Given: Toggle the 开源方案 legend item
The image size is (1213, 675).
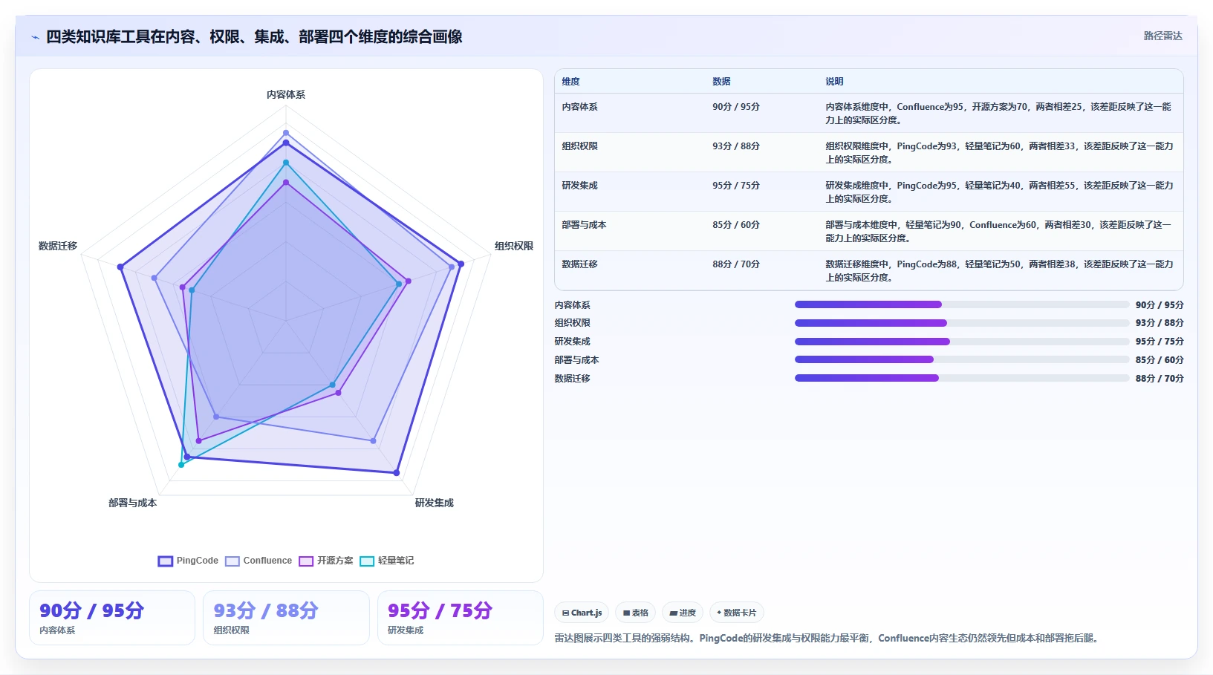Looking at the screenshot, I should coord(326,561).
